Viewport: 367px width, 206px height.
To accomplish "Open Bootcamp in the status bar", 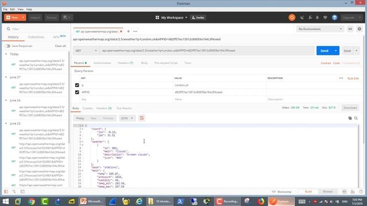I will (x=282, y=192).
